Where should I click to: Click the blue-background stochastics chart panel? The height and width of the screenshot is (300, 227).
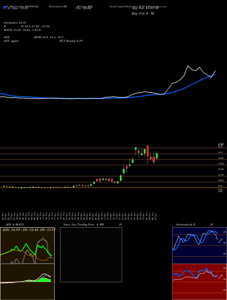pyautogui.click(x=199, y=245)
